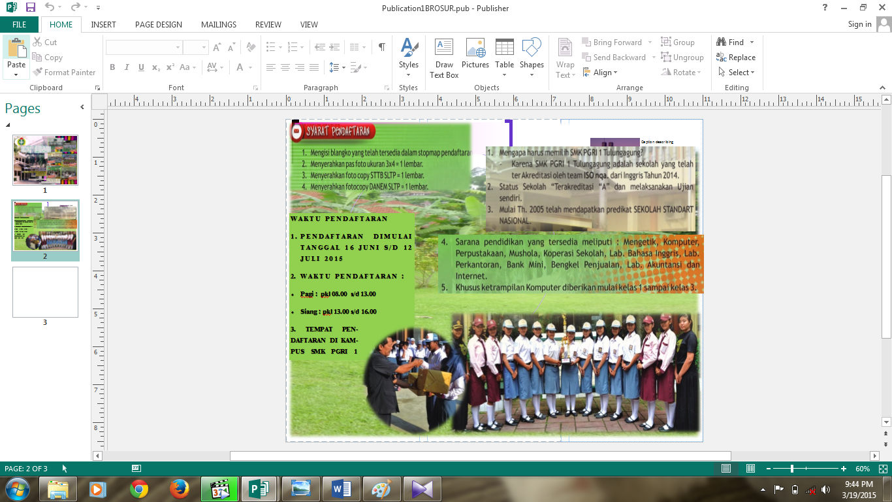Viewport: 892px width, 502px height.
Task: Click the horizontal scrollbar thumb
Action: coord(480,456)
